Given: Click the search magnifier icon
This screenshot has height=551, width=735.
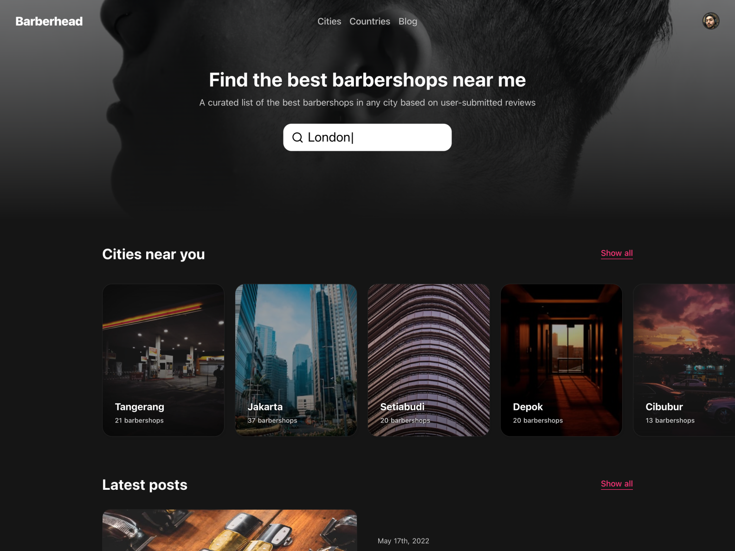Looking at the screenshot, I should pos(297,137).
